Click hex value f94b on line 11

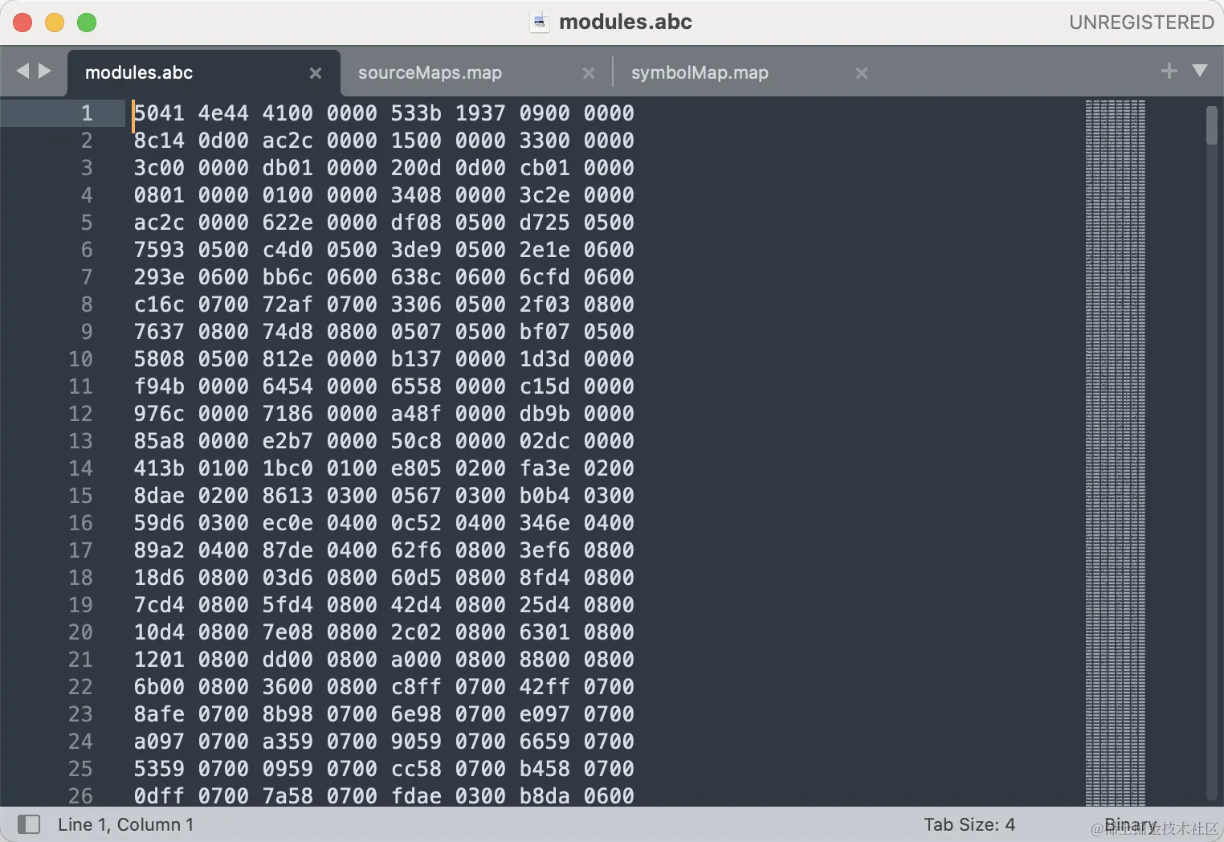click(159, 386)
